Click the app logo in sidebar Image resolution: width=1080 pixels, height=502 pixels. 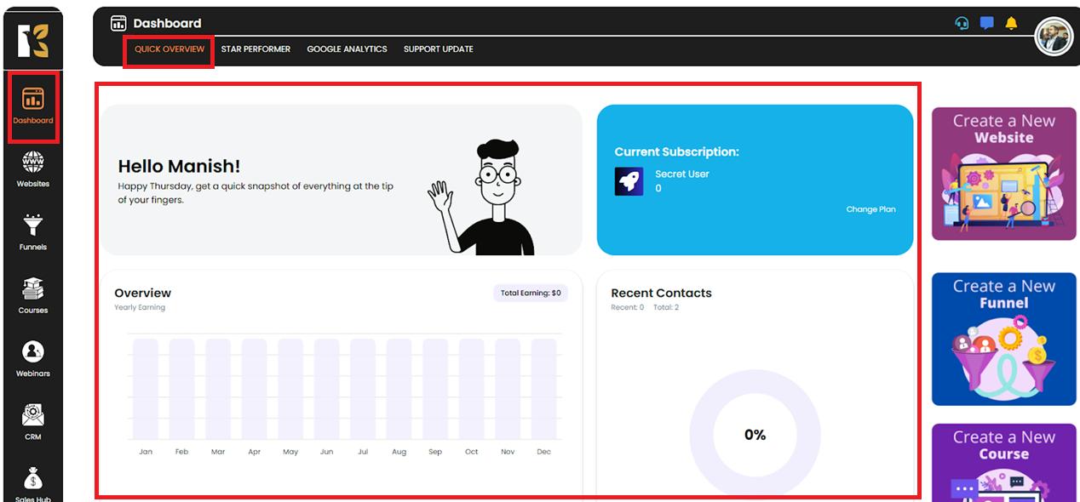[x=33, y=40]
